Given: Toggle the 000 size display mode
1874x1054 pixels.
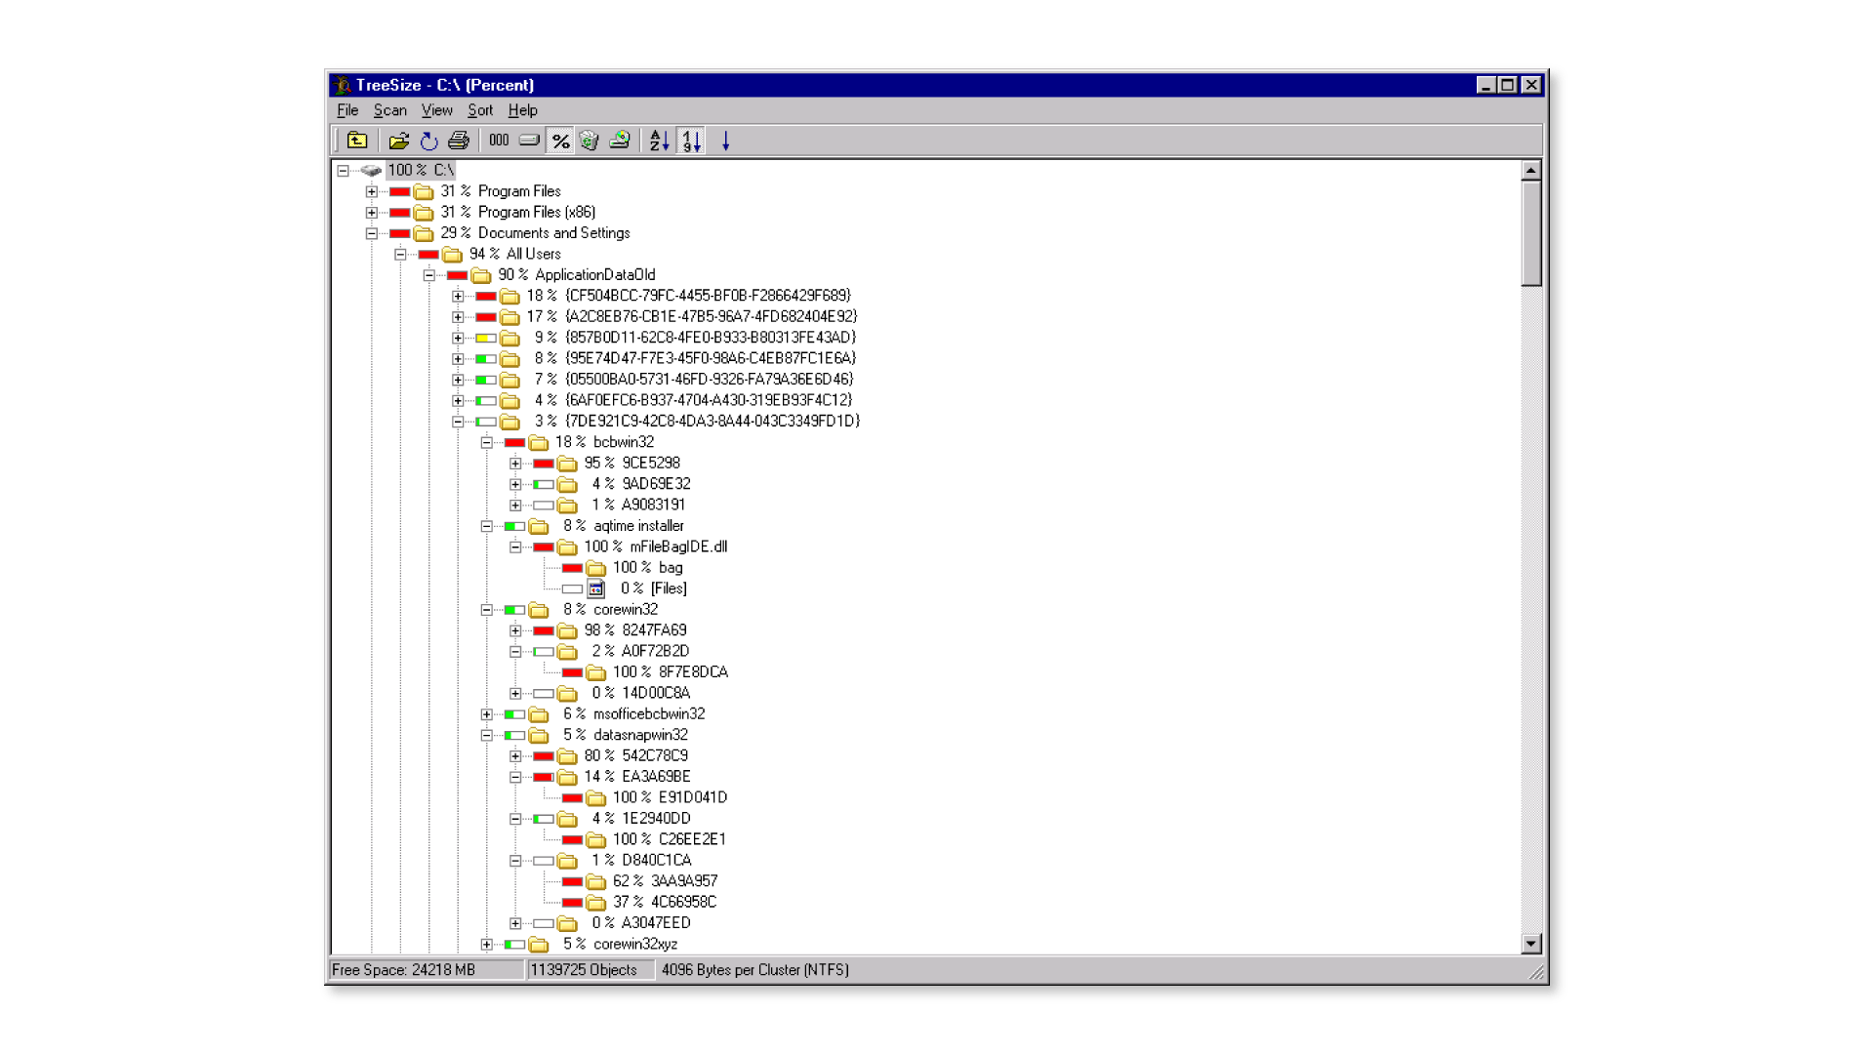Looking at the screenshot, I should point(499,141).
